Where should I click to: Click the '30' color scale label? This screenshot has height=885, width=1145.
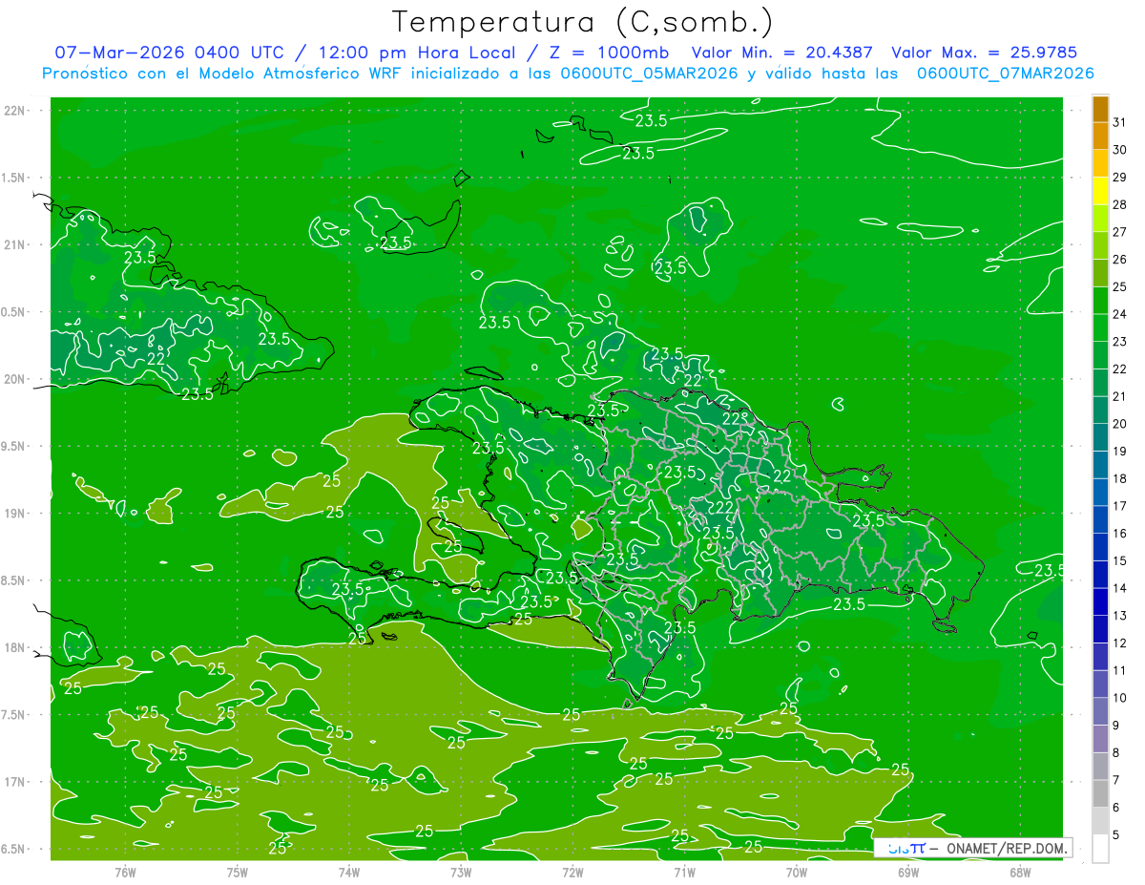(x=1120, y=150)
